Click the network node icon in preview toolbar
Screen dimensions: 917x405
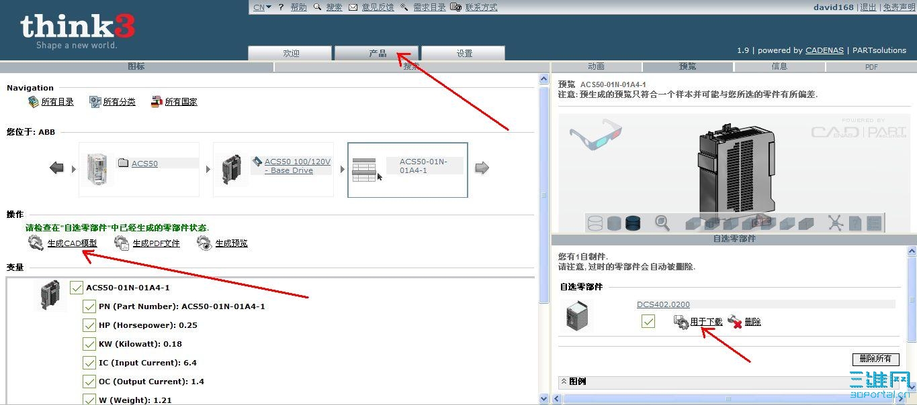836,223
